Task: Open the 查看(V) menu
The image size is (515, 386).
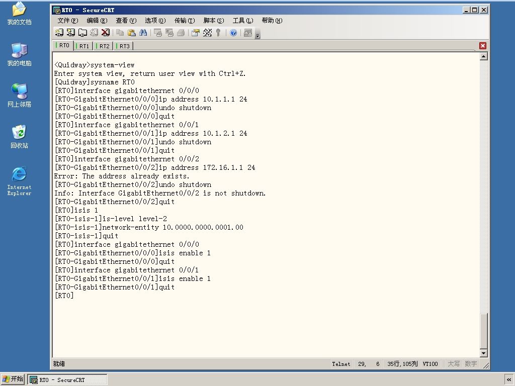Action: [126, 20]
